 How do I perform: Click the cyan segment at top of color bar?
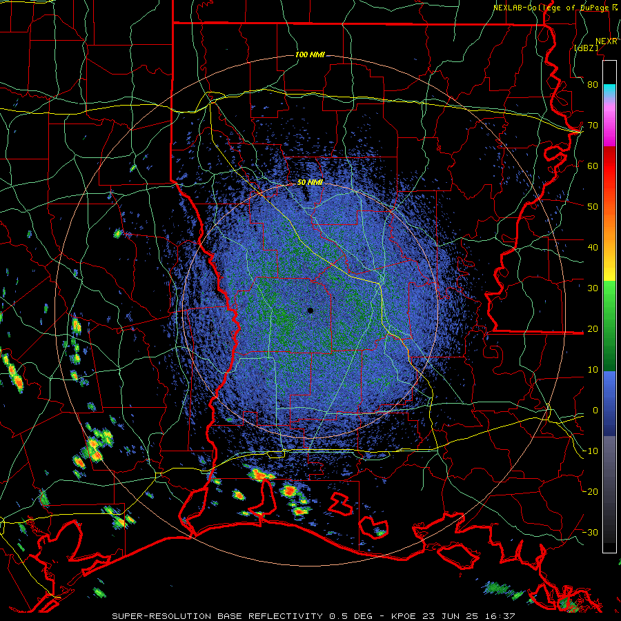[609, 90]
